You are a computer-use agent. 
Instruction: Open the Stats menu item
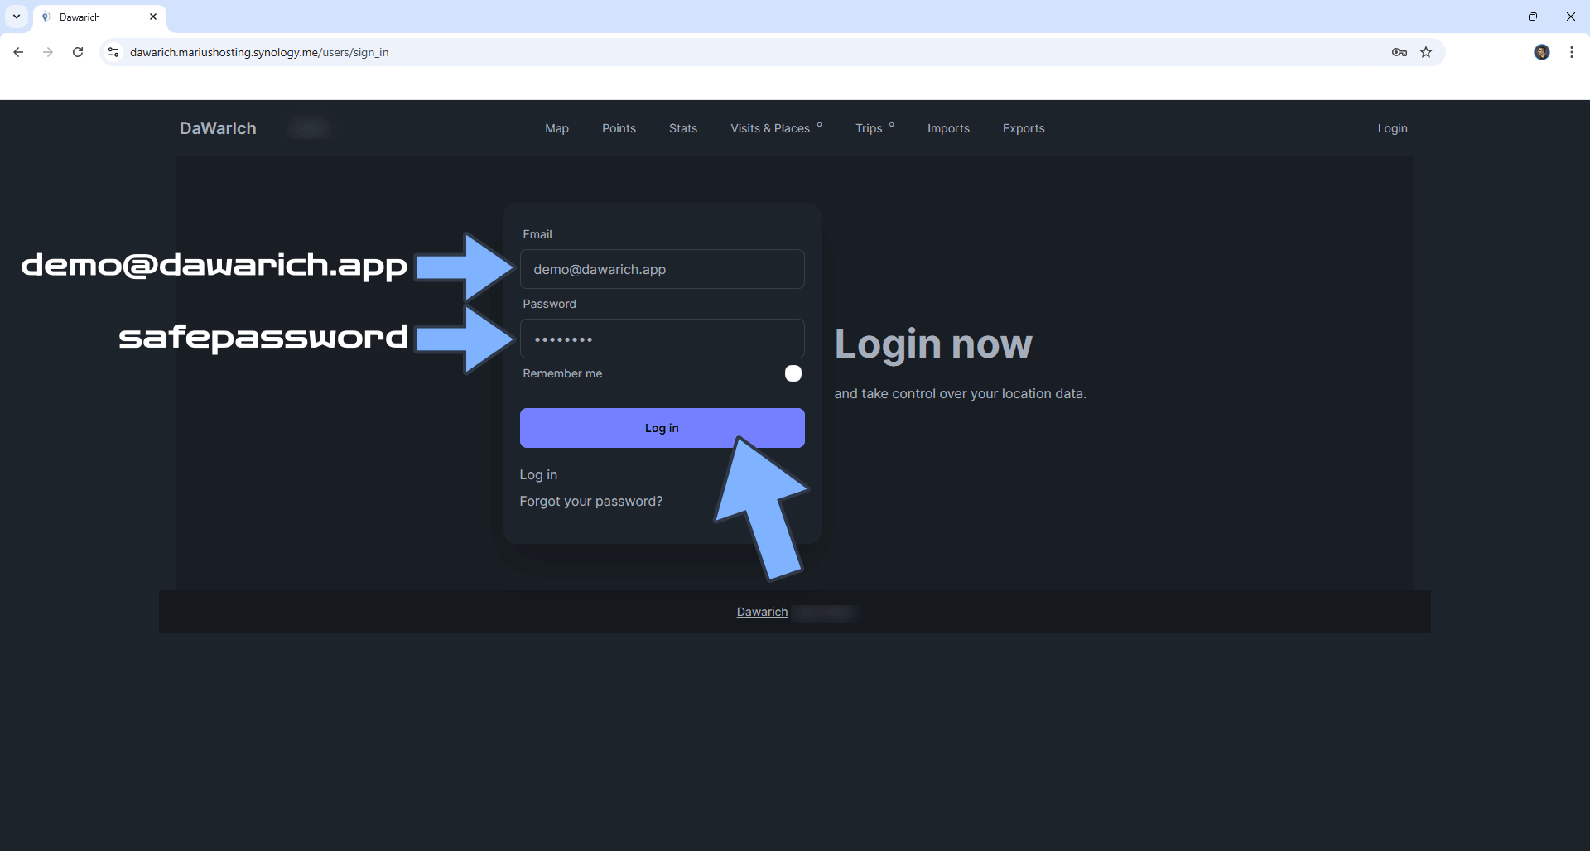(x=683, y=128)
